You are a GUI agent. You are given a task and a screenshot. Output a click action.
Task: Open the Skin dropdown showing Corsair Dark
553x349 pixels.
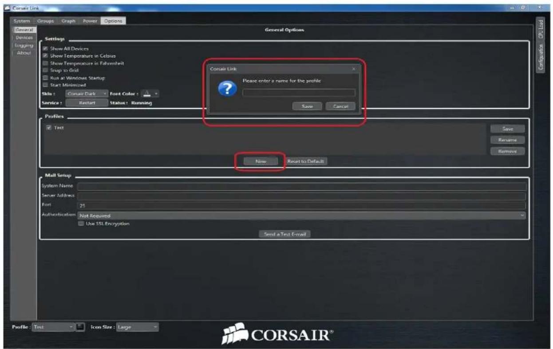click(x=87, y=94)
